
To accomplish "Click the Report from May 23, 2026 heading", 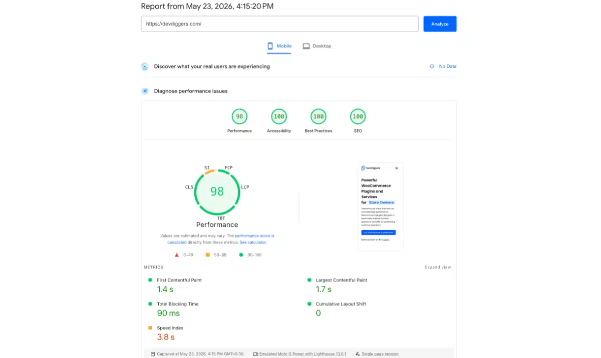I will coord(207,6).
